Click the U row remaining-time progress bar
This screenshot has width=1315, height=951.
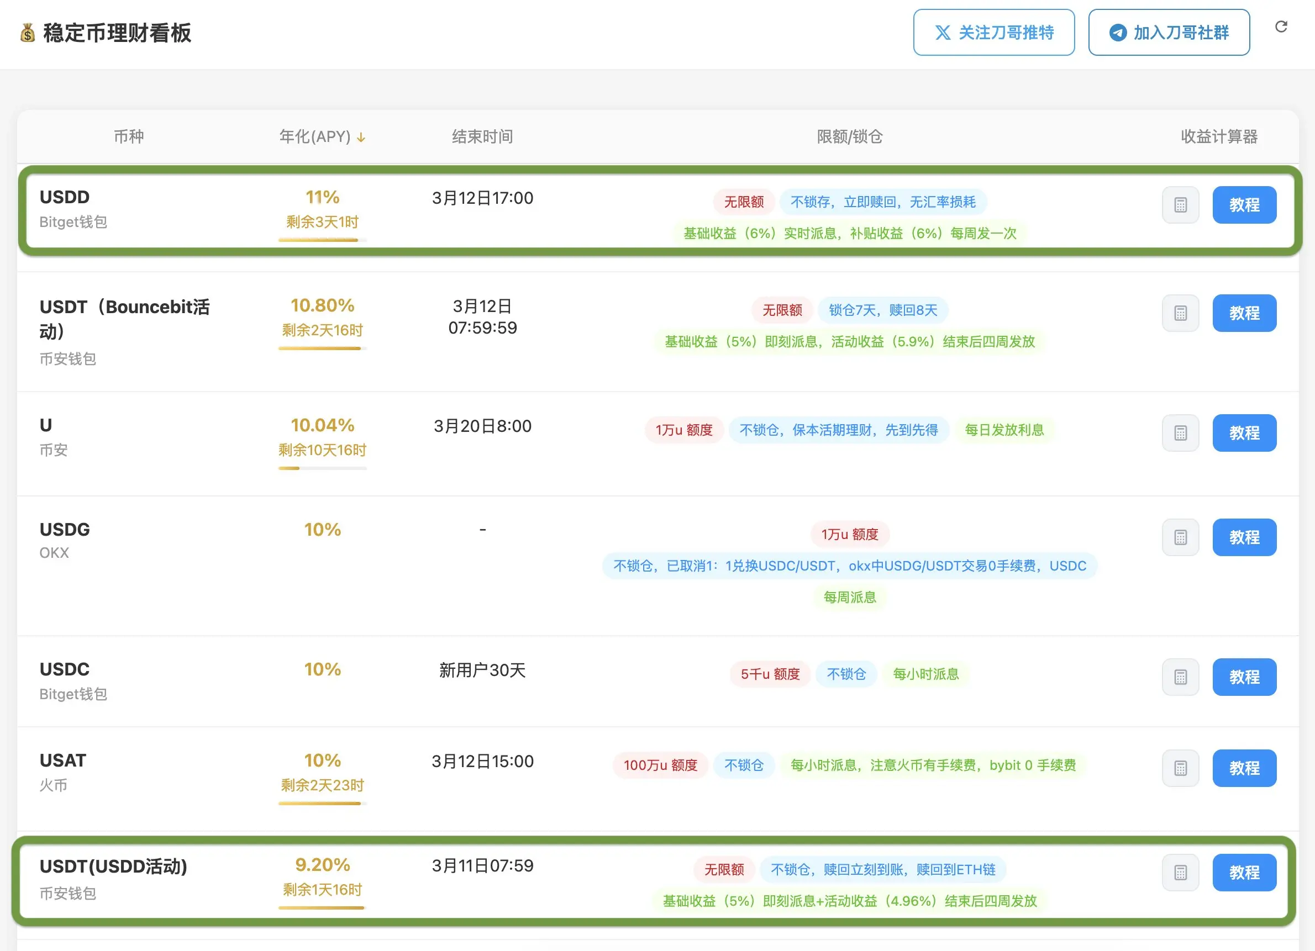click(322, 468)
